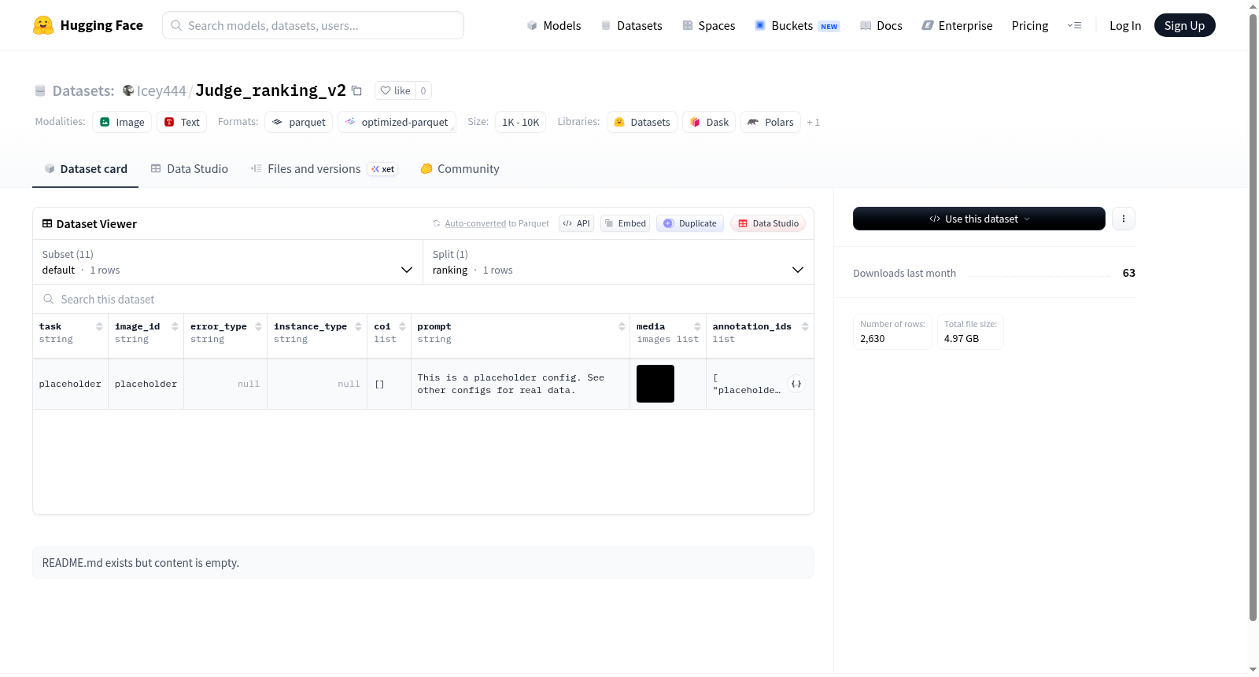Click the search magnifier in dataset search

click(x=49, y=299)
